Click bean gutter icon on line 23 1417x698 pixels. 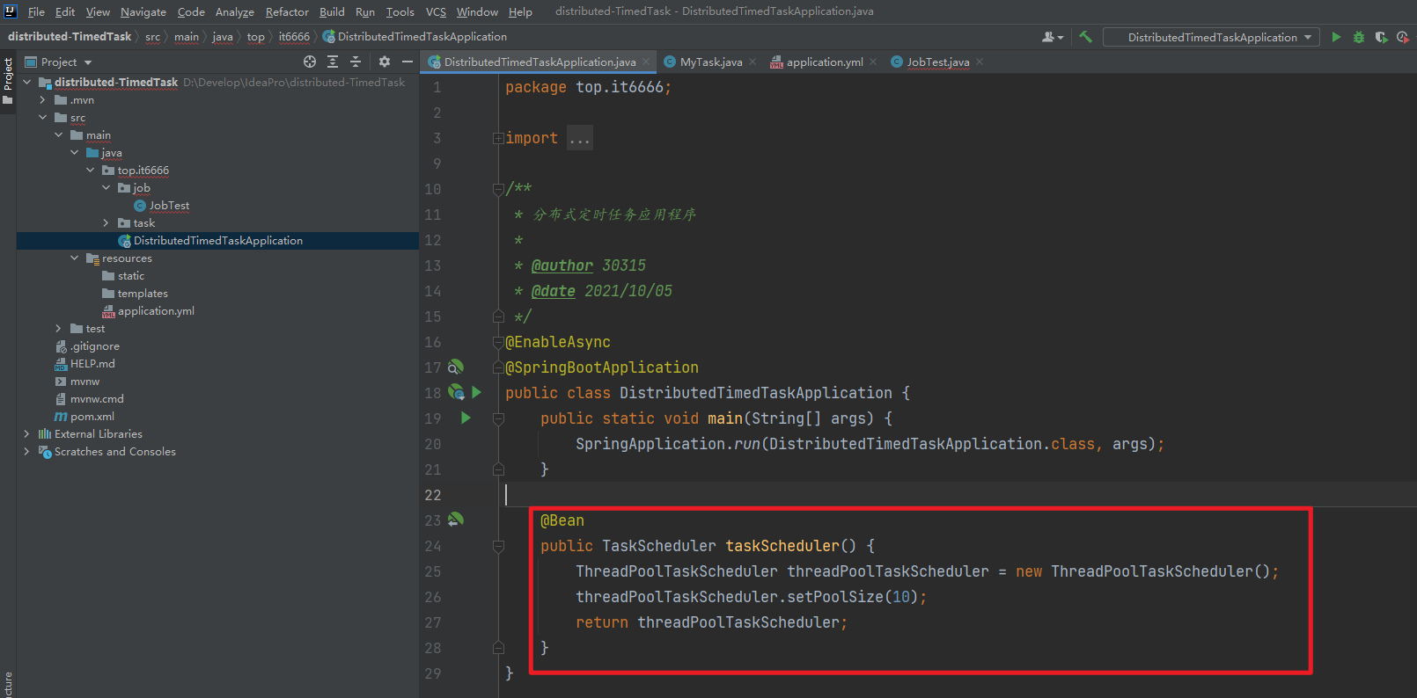455,520
